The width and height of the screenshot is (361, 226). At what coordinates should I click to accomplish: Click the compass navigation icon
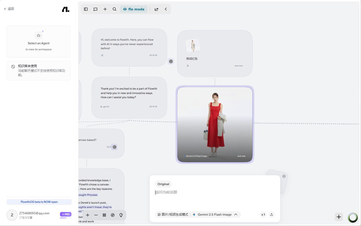coord(113,215)
